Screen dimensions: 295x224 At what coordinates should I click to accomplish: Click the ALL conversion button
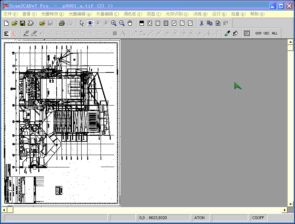tap(275, 33)
